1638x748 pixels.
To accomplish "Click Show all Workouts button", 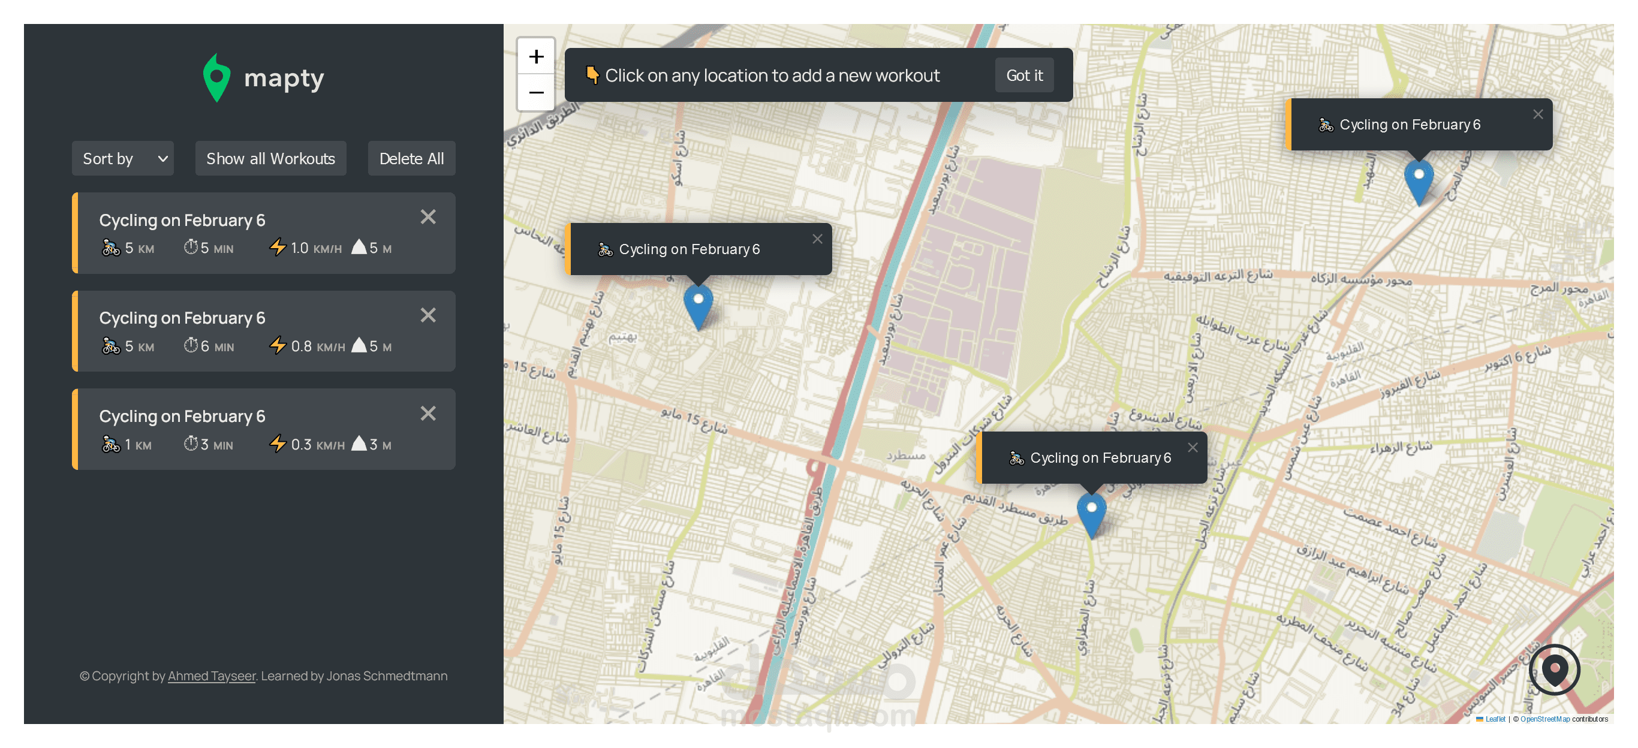I will (x=270, y=159).
